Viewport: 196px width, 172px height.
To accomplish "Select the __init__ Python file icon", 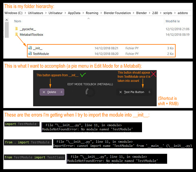I will click(30, 48).
